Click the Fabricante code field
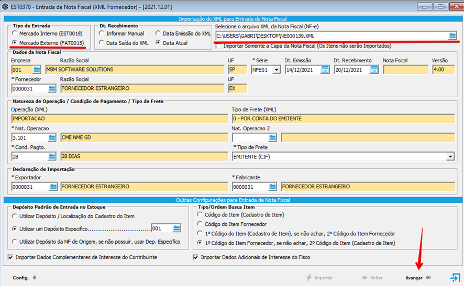The height and width of the screenshot is (286, 464). (x=250, y=187)
